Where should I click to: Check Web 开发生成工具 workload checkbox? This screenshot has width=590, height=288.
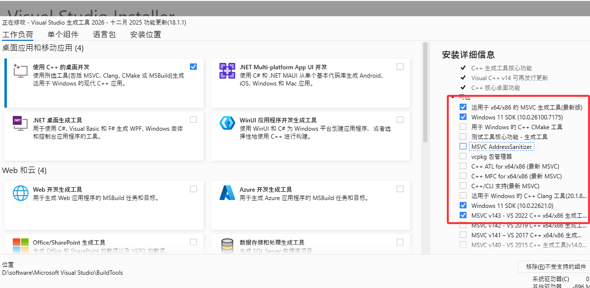coord(193,189)
